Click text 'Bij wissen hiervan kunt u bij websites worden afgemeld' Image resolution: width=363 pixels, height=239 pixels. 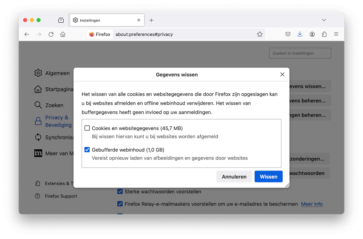click(155, 136)
